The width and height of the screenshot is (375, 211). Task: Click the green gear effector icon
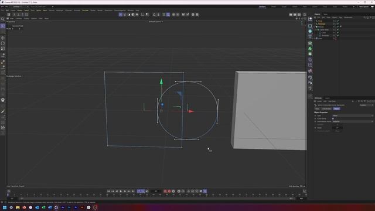click(310, 54)
